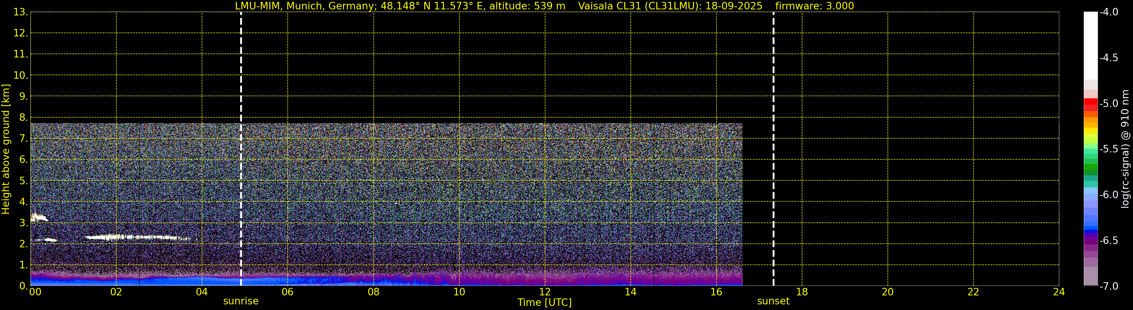
Task: Click 'altitude: 539 m' in the title
Action: tap(527, 6)
